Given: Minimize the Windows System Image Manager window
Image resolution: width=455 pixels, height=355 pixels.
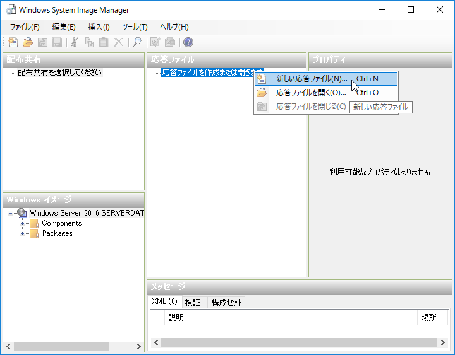Looking at the screenshot, I should click(x=382, y=10).
